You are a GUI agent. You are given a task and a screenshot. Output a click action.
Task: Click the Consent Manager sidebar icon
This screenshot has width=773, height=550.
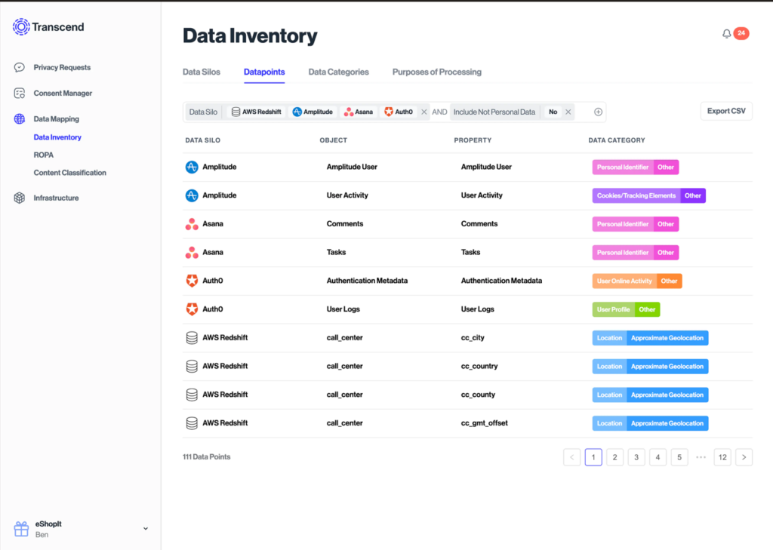point(18,93)
